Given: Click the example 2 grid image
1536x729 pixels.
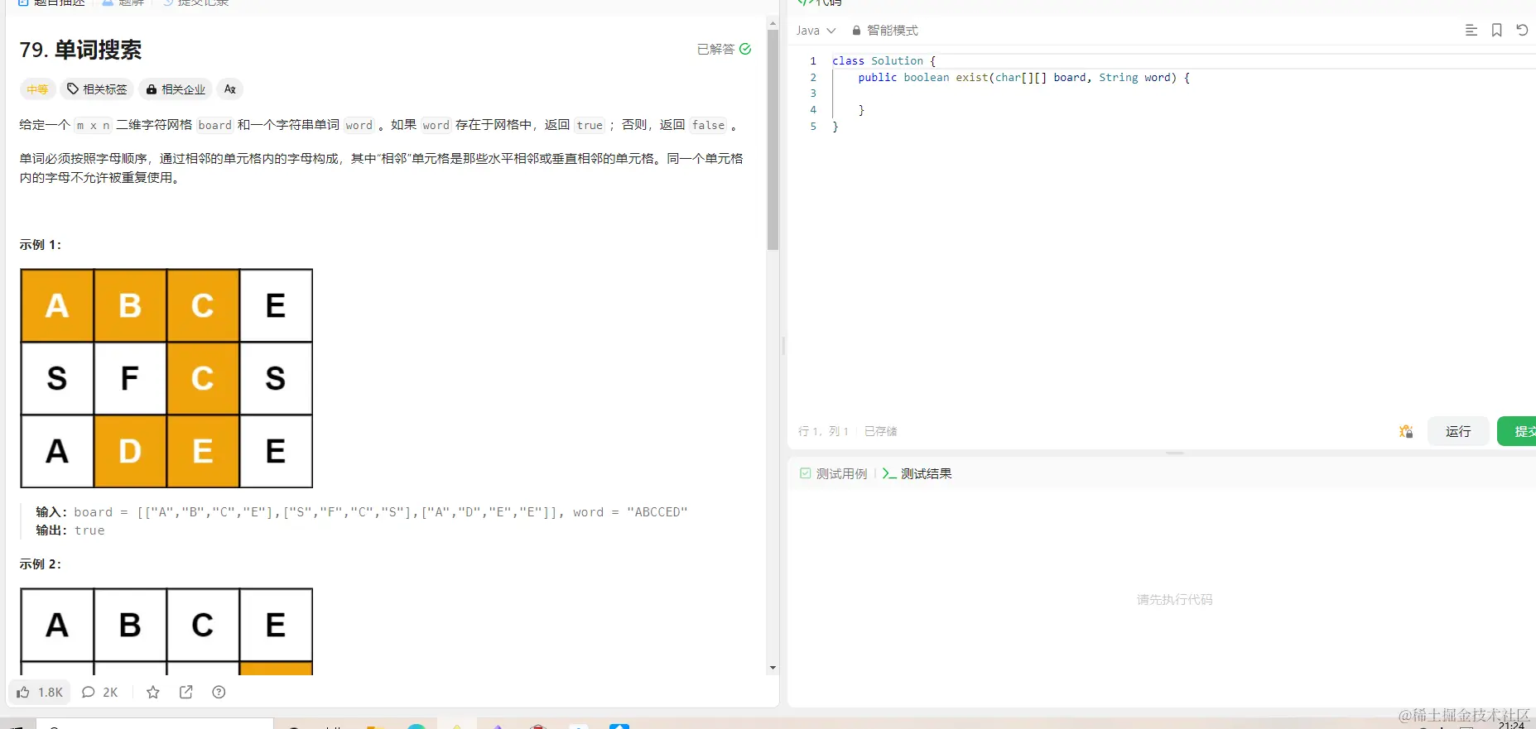Looking at the screenshot, I should click(166, 631).
